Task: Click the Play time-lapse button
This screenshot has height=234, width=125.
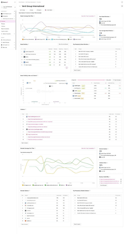Action: pos(117,80)
